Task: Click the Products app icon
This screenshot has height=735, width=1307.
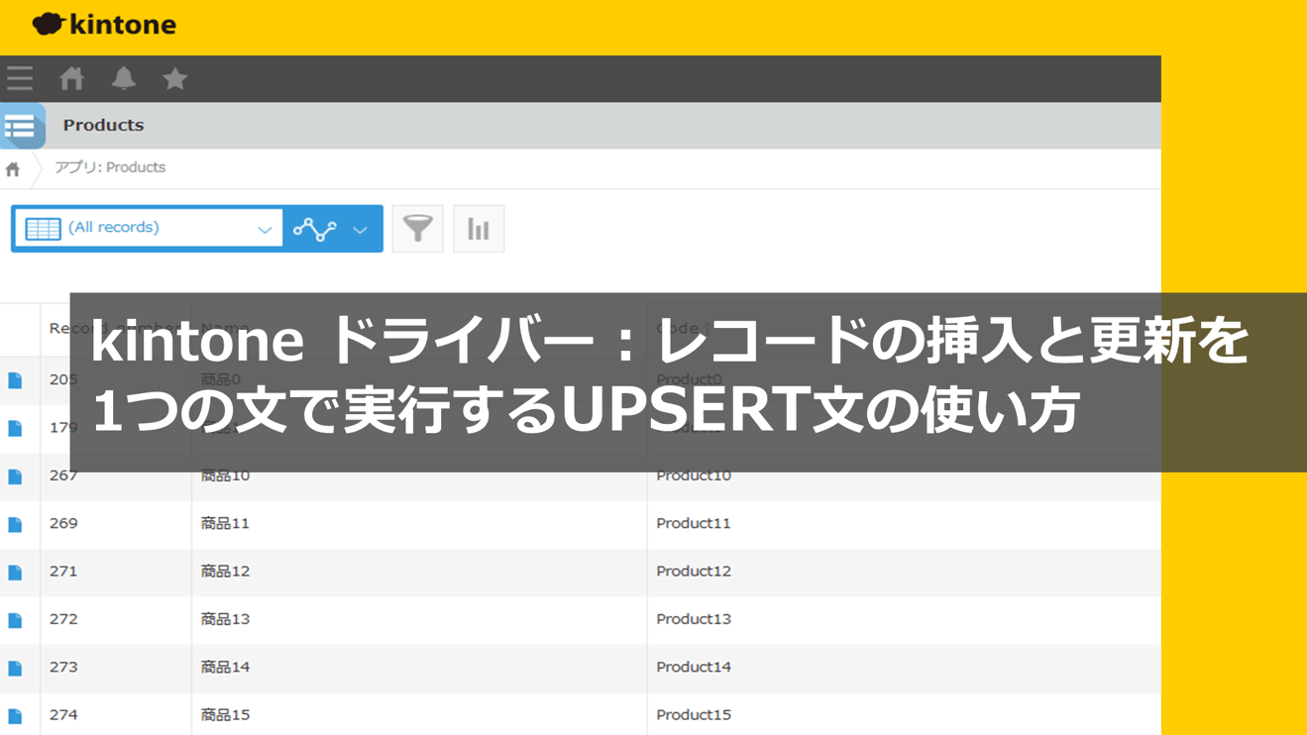Action: [20, 126]
